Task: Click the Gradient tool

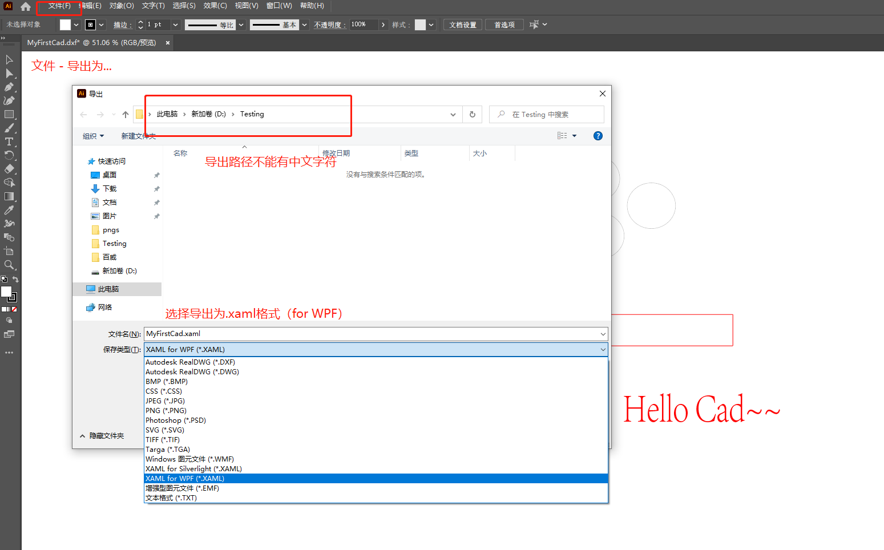Action: pyautogui.click(x=9, y=196)
